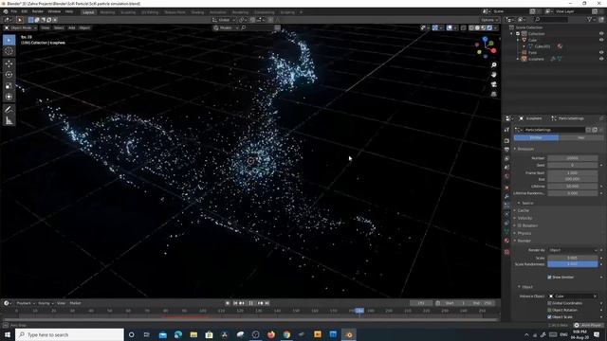Open the Edit menu
The image size is (607, 341).
(x=25, y=11)
